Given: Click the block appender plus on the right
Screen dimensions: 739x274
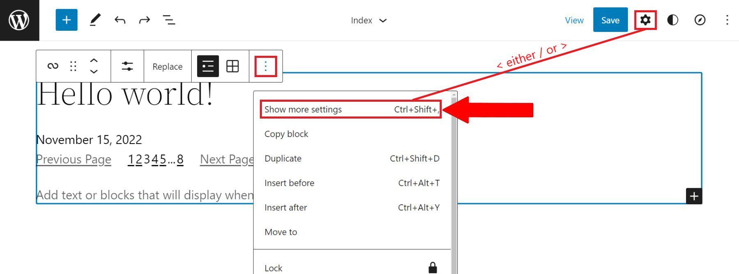Looking at the screenshot, I should tap(694, 196).
